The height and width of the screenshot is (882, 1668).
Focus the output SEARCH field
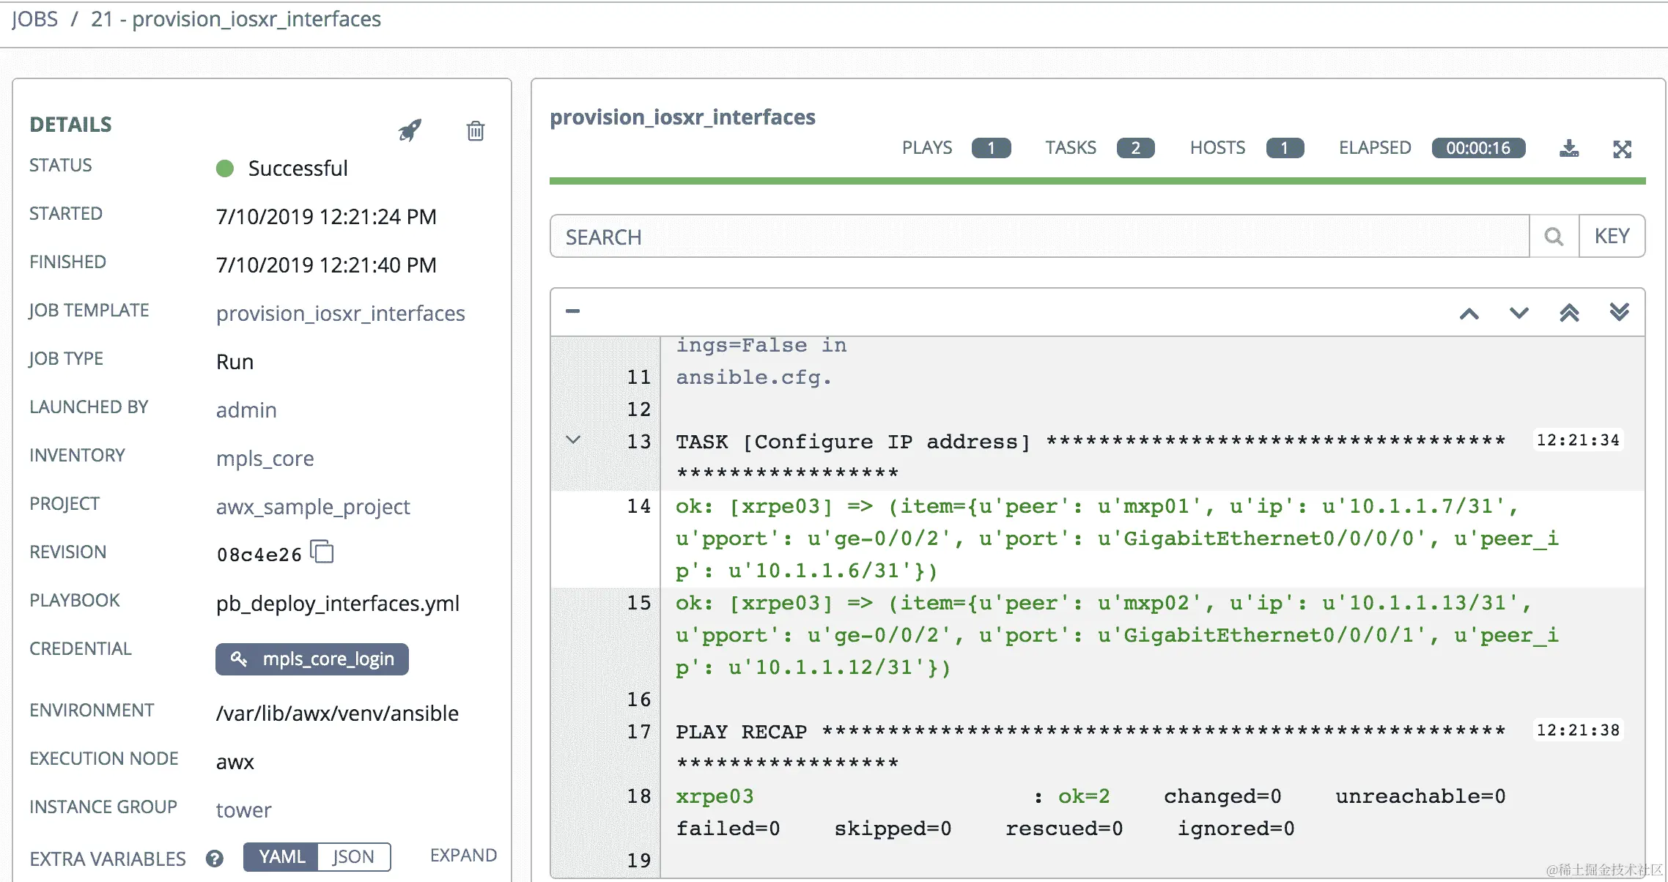click(1038, 237)
